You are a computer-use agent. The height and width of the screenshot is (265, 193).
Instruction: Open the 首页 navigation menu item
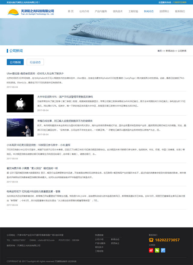71,11
